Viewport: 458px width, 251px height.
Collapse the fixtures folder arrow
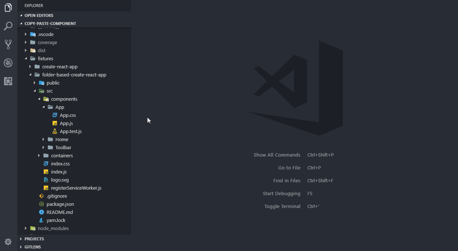coord(26,58)
